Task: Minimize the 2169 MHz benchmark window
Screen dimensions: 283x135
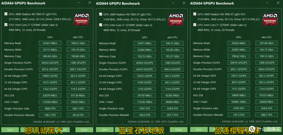Action: [173, 3]
